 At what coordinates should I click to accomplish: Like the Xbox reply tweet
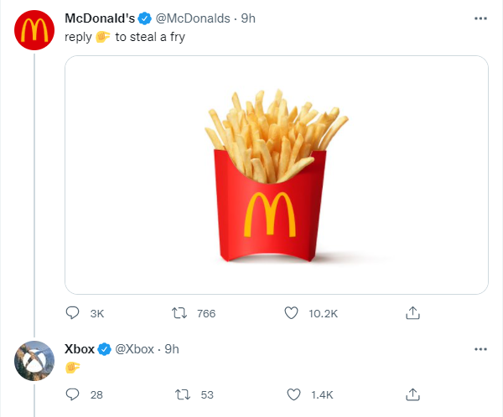(x=292, y=394)
